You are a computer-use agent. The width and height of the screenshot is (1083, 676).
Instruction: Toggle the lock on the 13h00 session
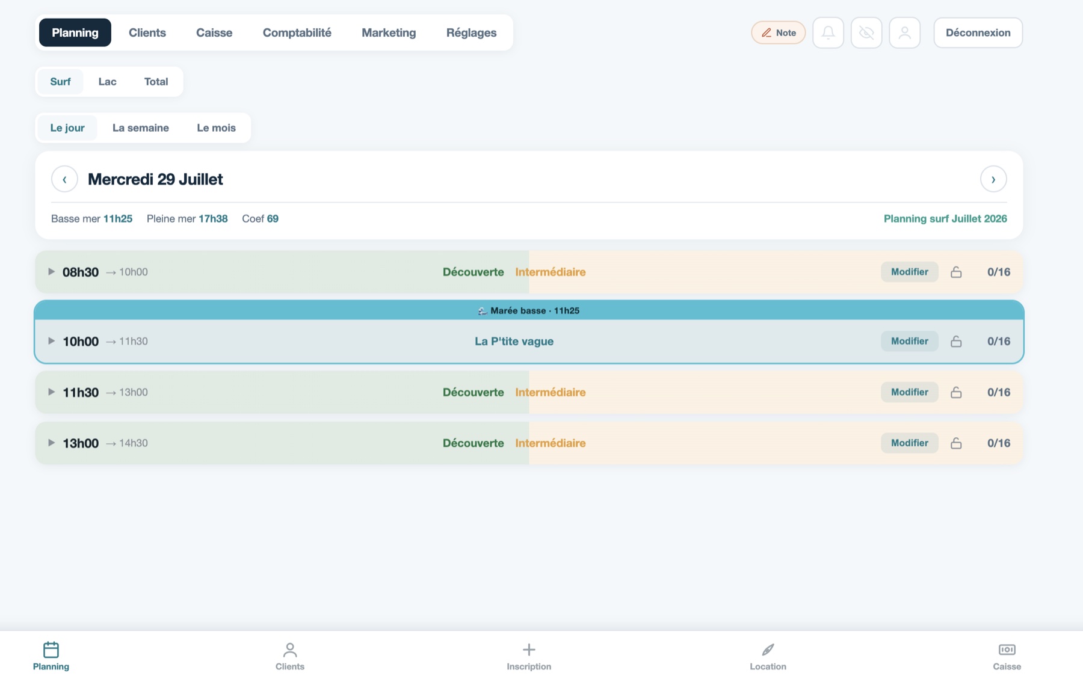pos(956,443)
